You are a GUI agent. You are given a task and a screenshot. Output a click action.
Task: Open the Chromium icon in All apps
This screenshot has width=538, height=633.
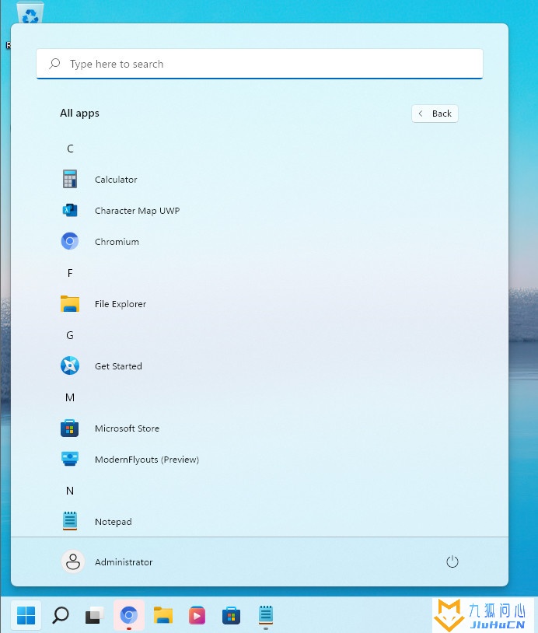tap(70, 241)
